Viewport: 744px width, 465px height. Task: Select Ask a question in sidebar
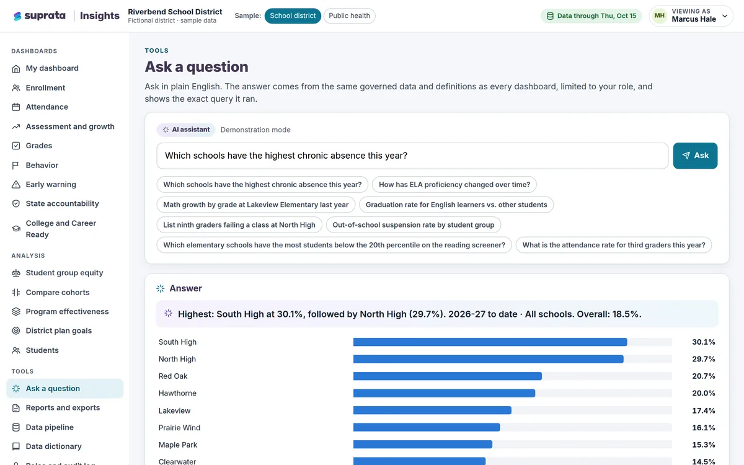point(64,389)
